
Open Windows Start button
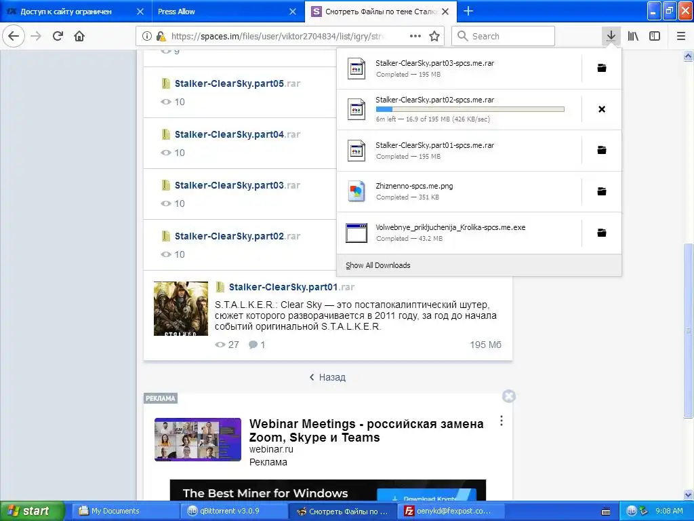(32, 511)
